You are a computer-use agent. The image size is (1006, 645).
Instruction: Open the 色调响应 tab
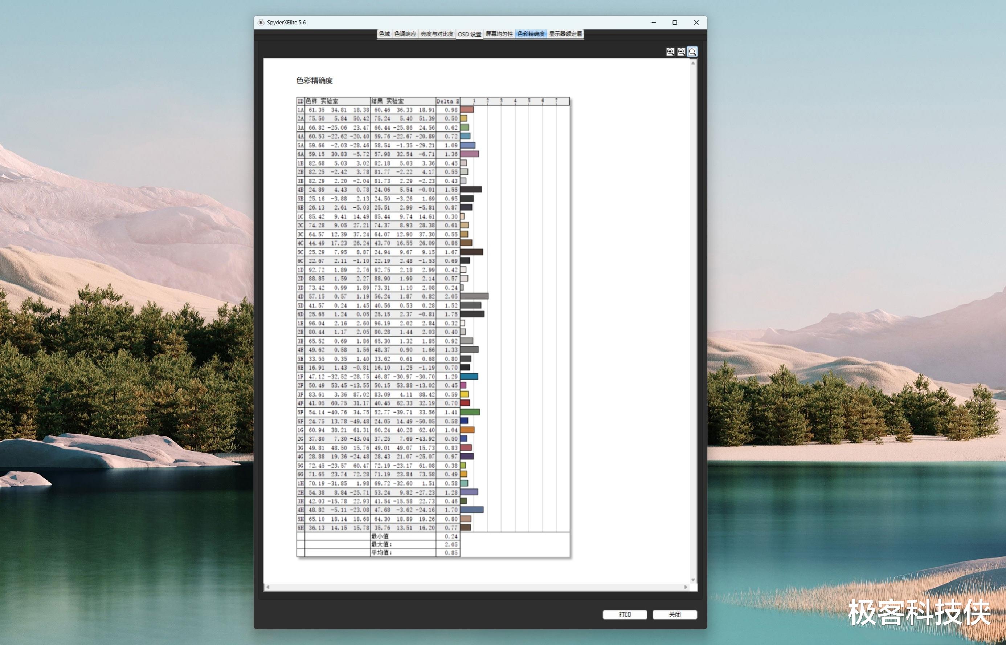click(405, 34)
